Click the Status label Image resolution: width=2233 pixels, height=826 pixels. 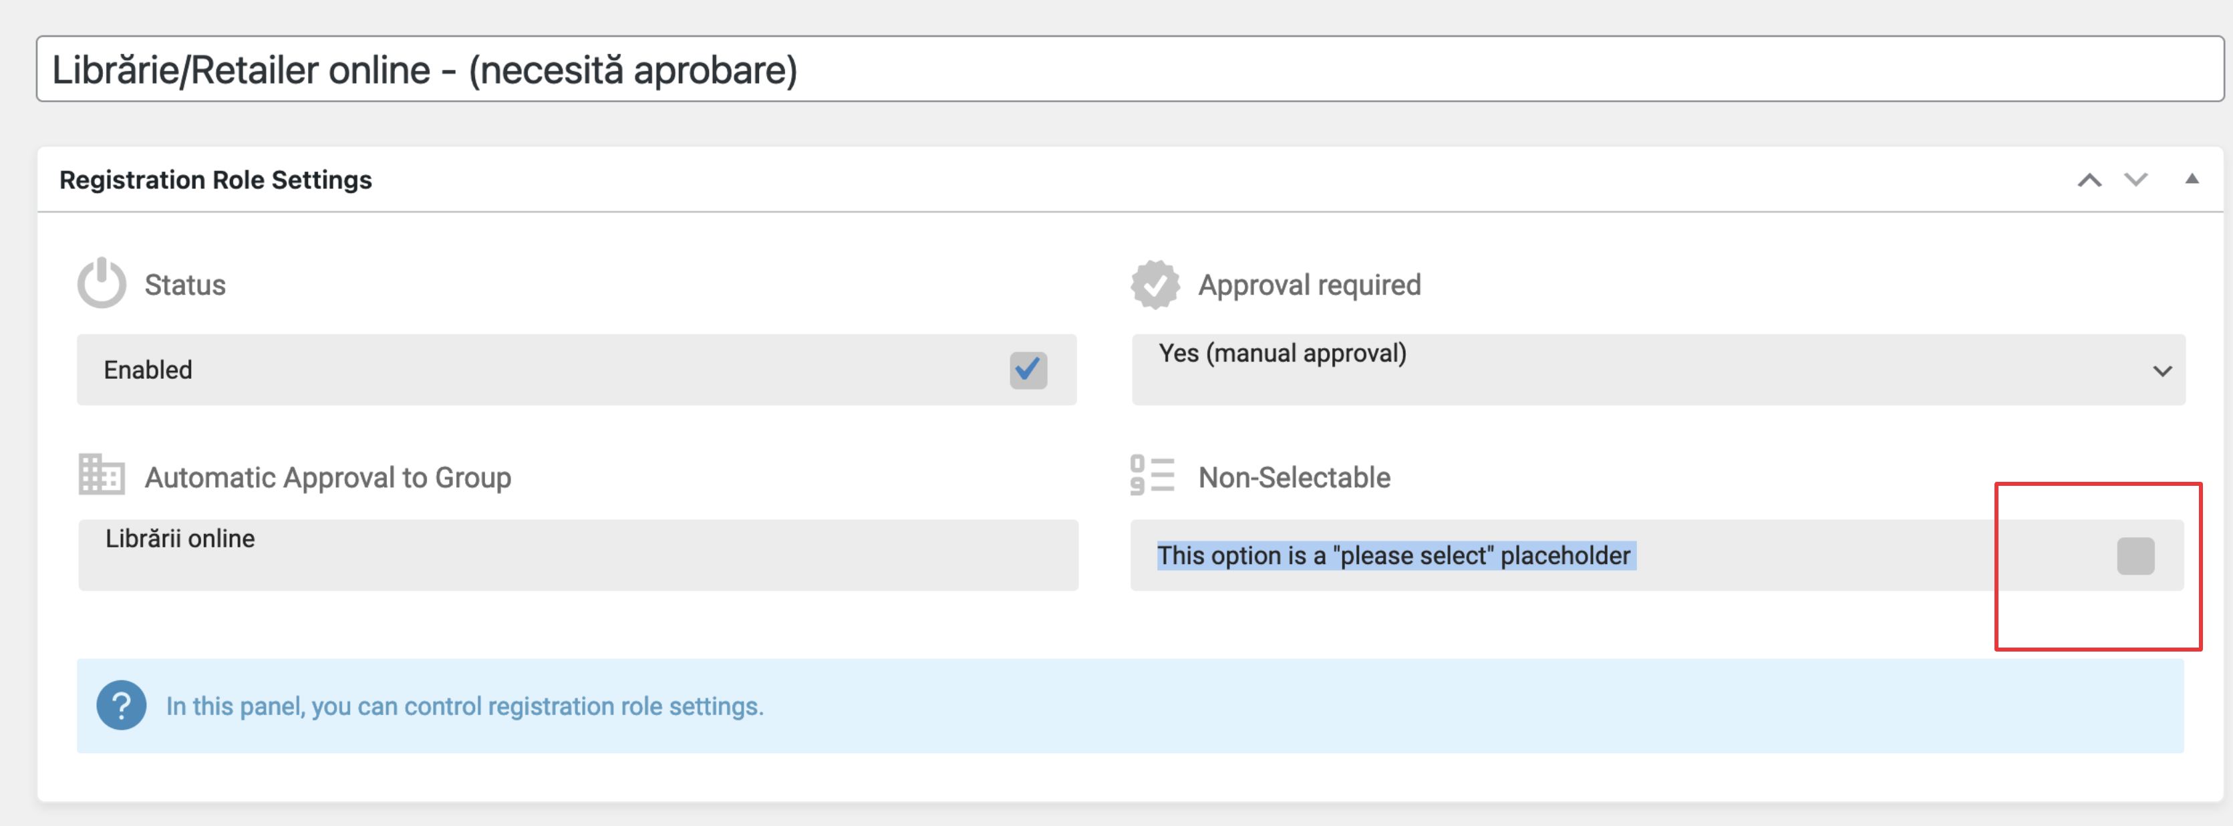click(184, 284)
